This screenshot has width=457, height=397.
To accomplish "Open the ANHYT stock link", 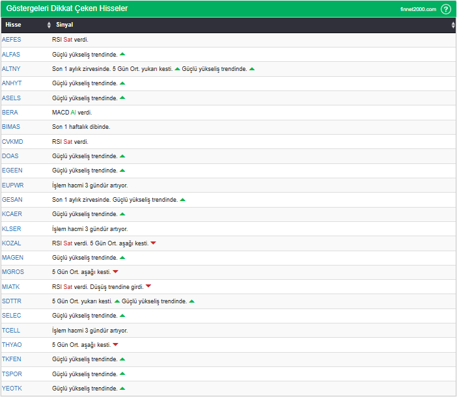I will (12, 83).
